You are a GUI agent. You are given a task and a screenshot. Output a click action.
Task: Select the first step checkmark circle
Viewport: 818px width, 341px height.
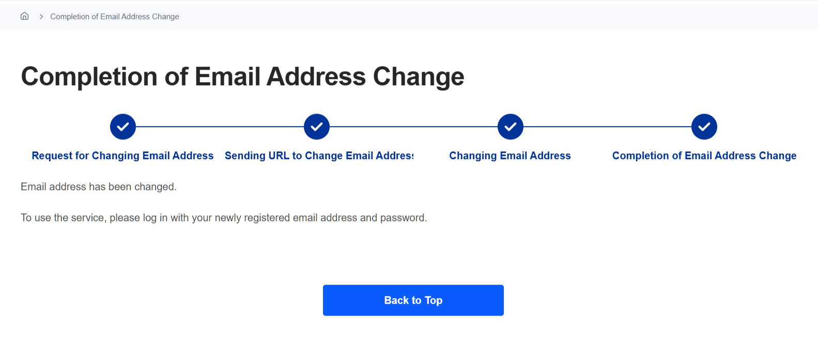pos(123,127)
